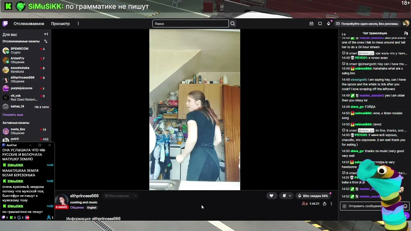The image size is (411, 231).
Task: Collapse the left sidebar arrow
Action: tap(46, 34)
